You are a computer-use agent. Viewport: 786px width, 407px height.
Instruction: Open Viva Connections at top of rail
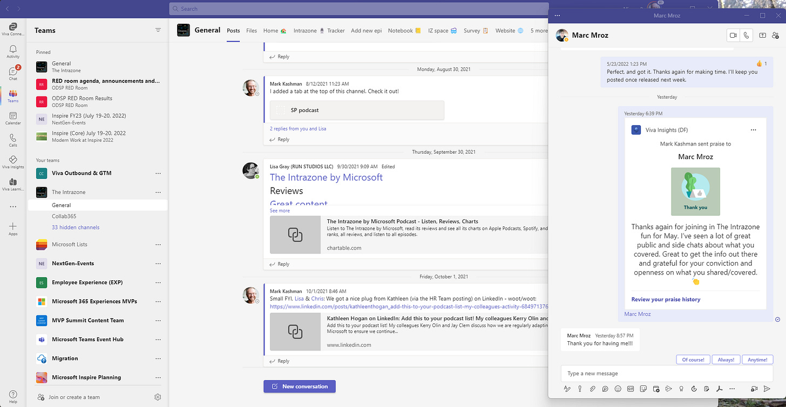tap(13, 29)
